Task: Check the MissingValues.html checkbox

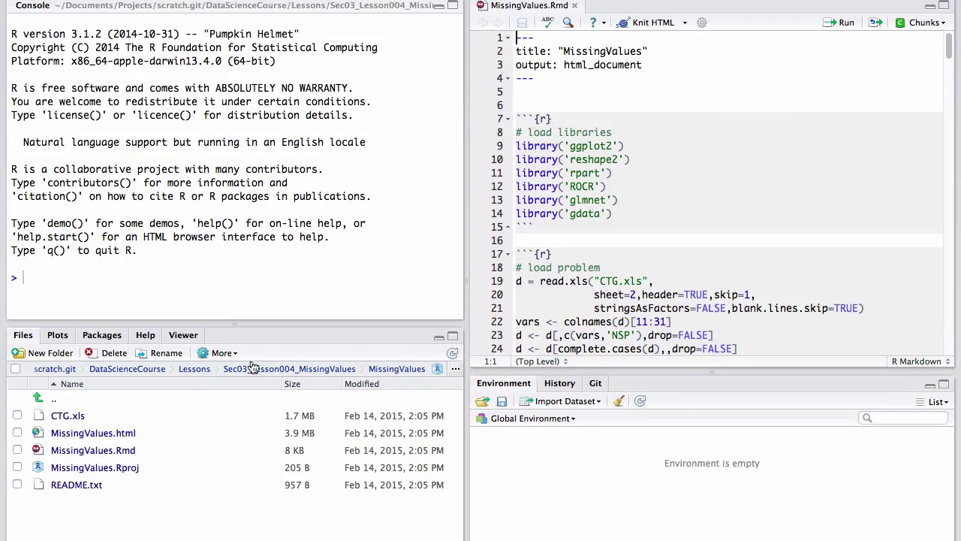Action: click(x=17, y=433)
